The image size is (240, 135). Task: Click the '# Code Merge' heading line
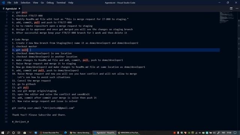[20, 39]
